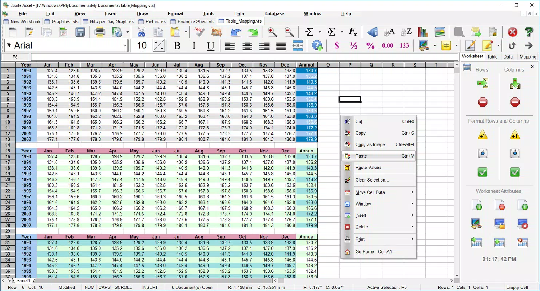
Task: Switch to the Table panel tab
Action: [x=492, y=57]
